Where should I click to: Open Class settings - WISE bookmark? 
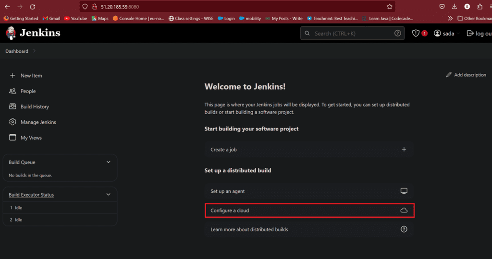pyautogui.click(x=191, y=19)
